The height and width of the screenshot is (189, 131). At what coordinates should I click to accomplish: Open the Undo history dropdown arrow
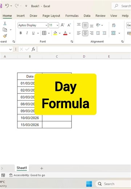coord(11,6)
